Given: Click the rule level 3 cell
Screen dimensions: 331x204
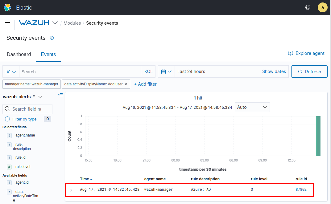Looking at the screenshot, I should pos(252,190).
